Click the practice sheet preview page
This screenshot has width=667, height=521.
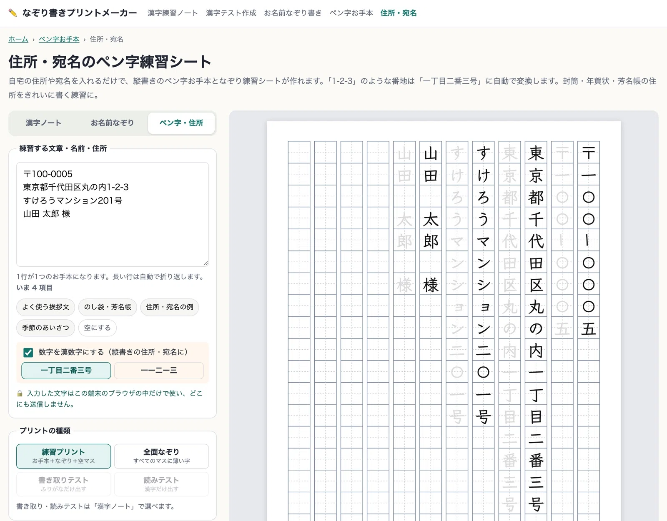coord(444,321)
